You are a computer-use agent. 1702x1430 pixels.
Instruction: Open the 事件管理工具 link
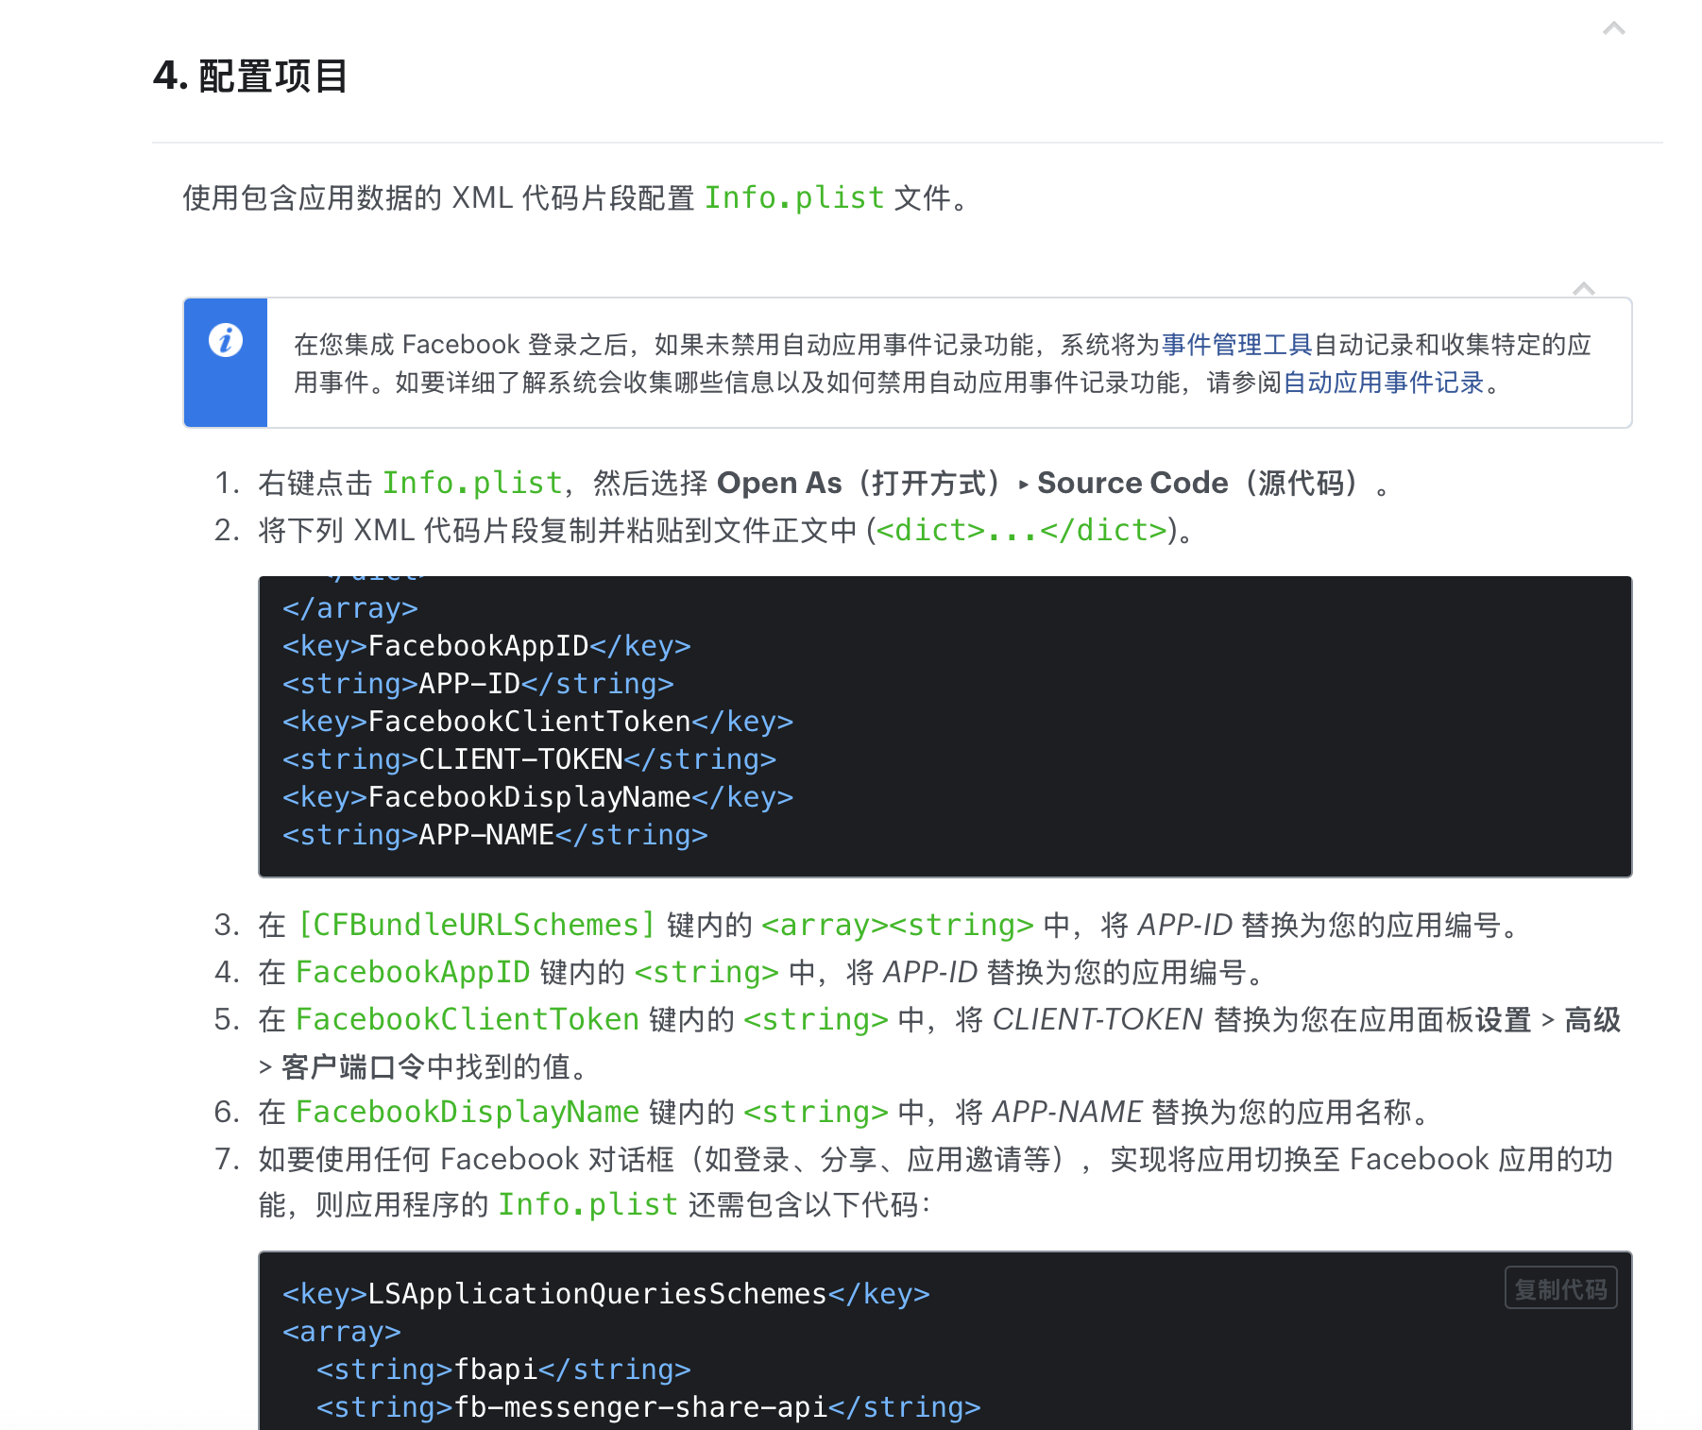point(1236,345)
